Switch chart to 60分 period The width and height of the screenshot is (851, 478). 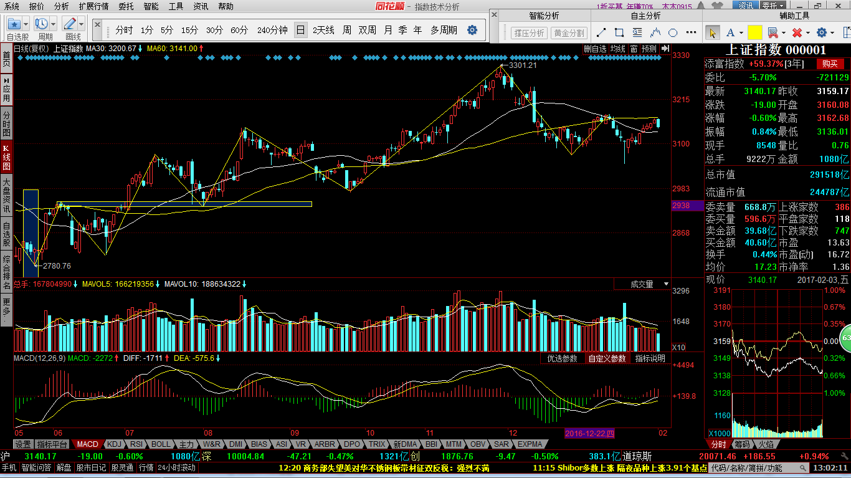click(239, 30)
